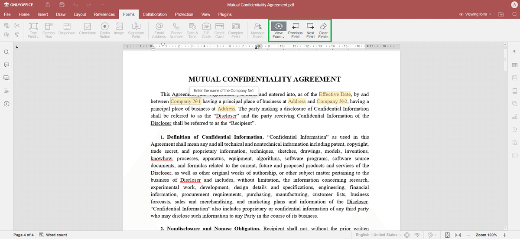Open the English – United States language dropdown
The image size is (520, 239).
point(379,235)
